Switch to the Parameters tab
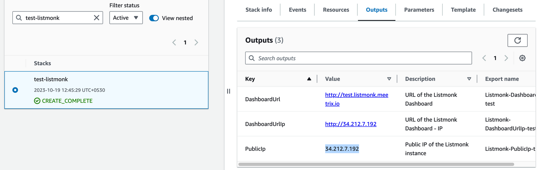Screen dimensions: 538x170 419,10
